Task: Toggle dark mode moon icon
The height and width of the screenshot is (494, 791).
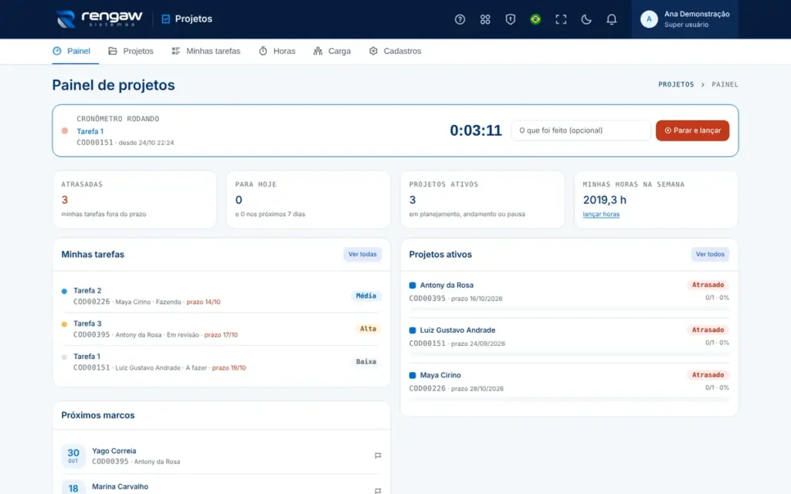Action: [586, 19]
